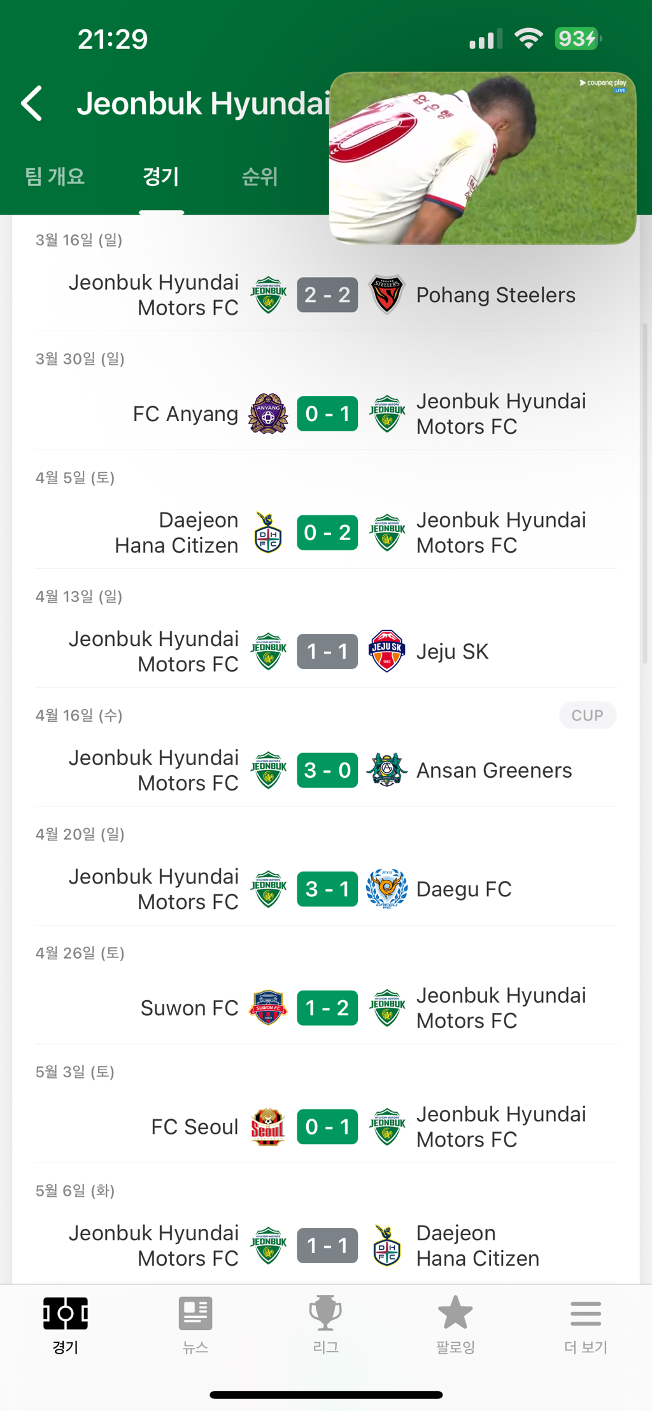
Task: Select the 경기 pitch icon in bottom bar
Action: point(65,1314)
